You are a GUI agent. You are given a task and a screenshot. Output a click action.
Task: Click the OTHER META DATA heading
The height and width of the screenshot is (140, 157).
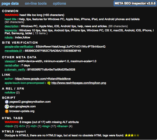[19, 57]
